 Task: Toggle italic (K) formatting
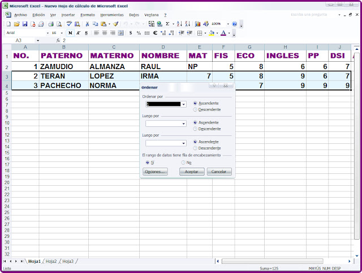click(x=78, y=33)
